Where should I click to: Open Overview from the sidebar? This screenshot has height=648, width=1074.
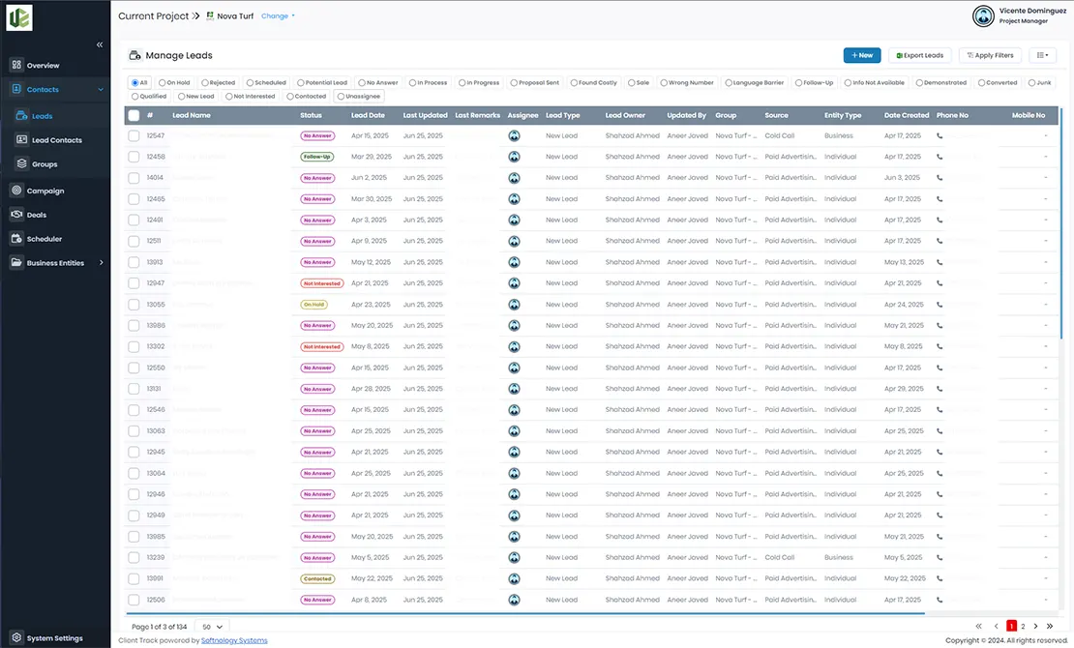point(43,66)
